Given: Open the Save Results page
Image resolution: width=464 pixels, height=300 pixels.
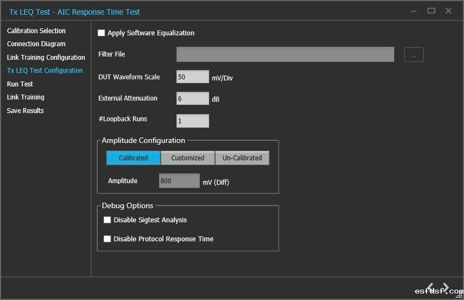Looking at the screenshot, I should click(25, 111).
